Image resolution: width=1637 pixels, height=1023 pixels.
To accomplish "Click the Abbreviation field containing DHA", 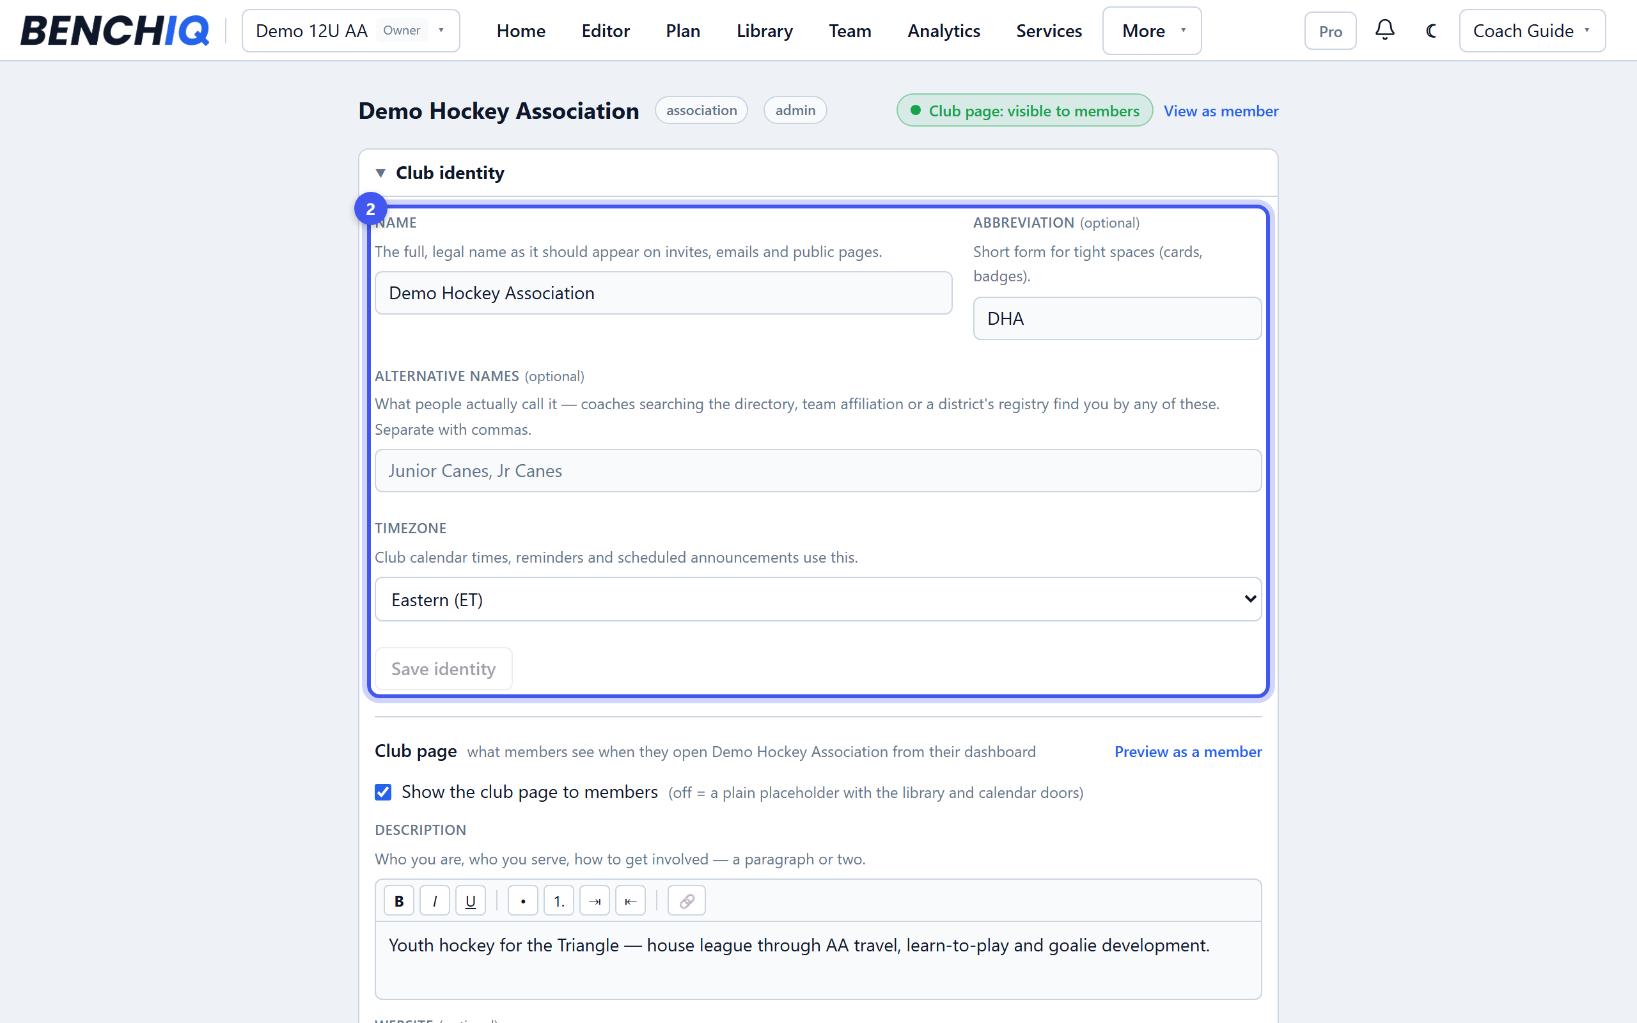I will 1117,318.
